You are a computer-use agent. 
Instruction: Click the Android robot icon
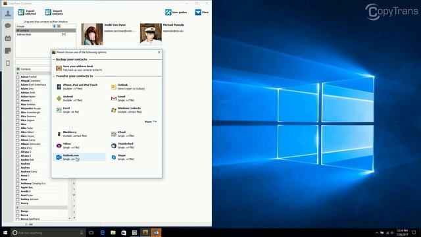tap(59, 98)
